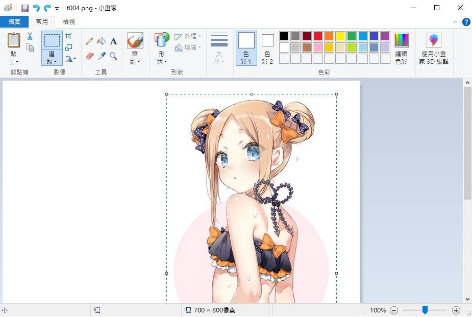Image resolution: width=472 pixels, height=317 pixels.
Task: Redo the last undone action
Action: [x=47, y=8]
